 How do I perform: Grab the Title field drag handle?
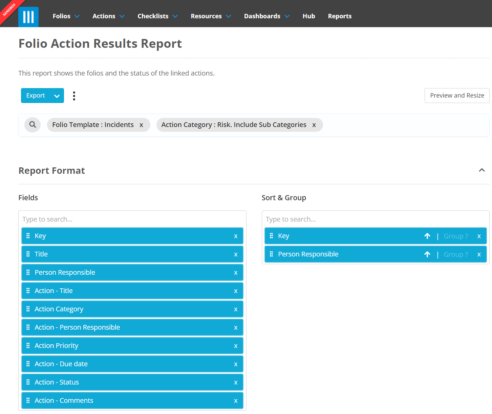tap(28, 254)
